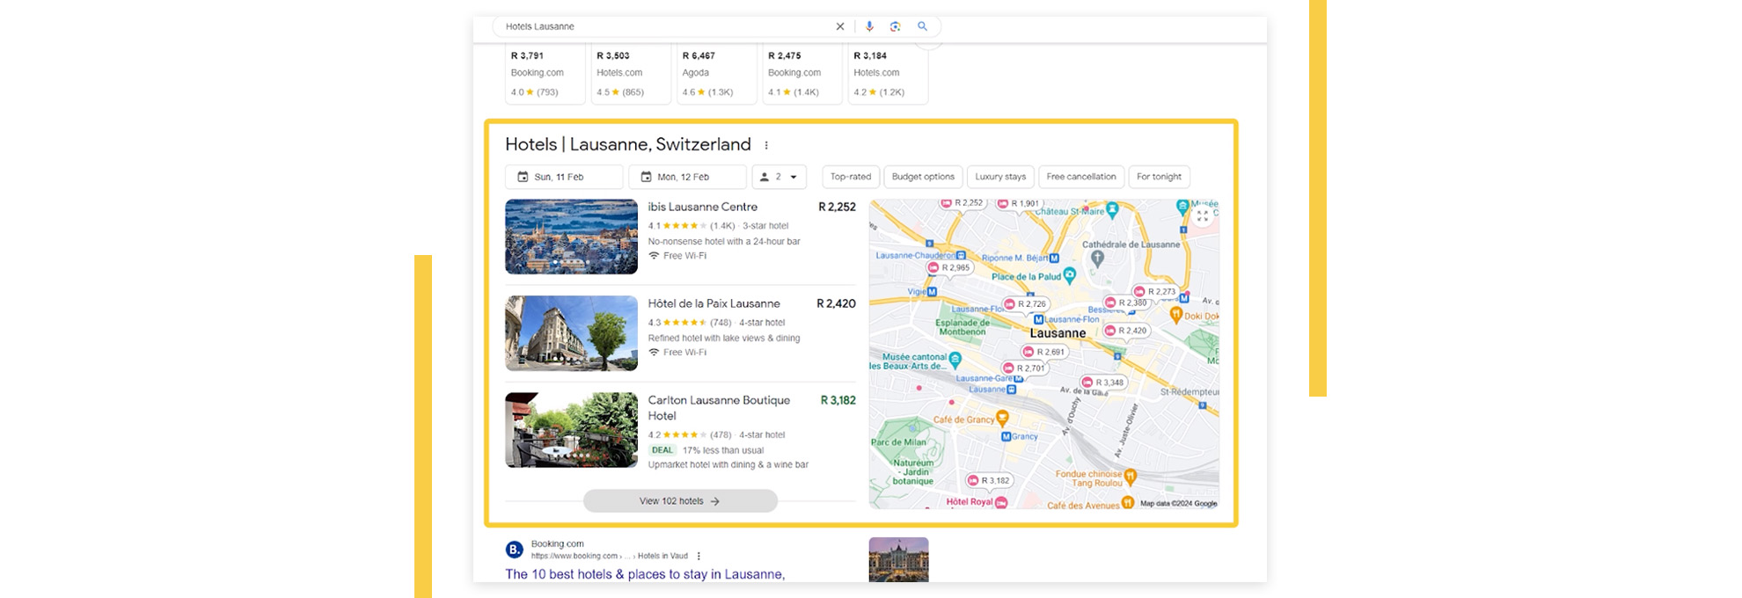Click Carlton Lausanne Boutique photo thumbnail
The height and width of the screenshot is (598, 1742).
[x=571, y=430]
